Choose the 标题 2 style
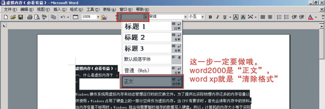 (152, 37)
